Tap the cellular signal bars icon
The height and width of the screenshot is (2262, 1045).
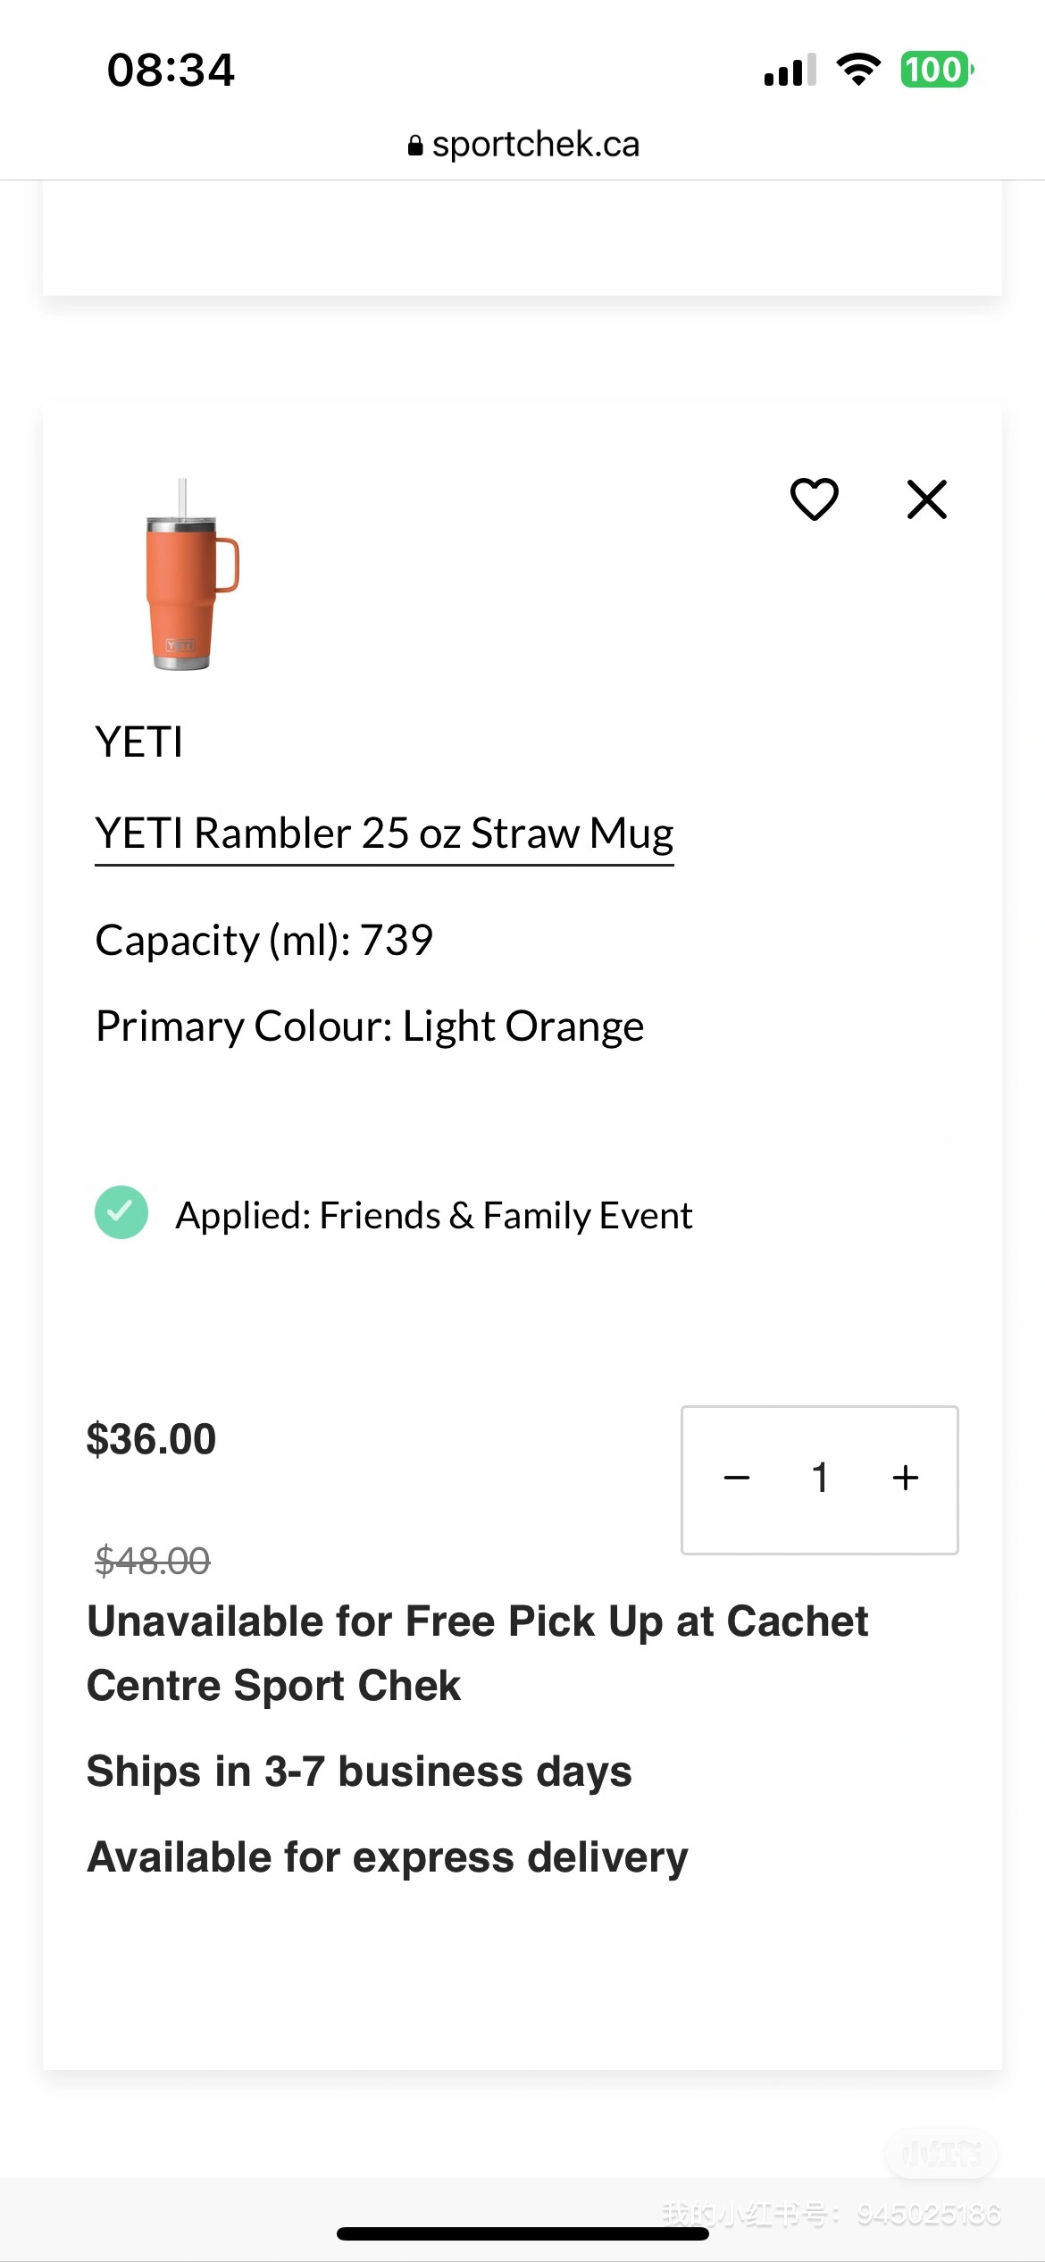[x=790, y=71]
